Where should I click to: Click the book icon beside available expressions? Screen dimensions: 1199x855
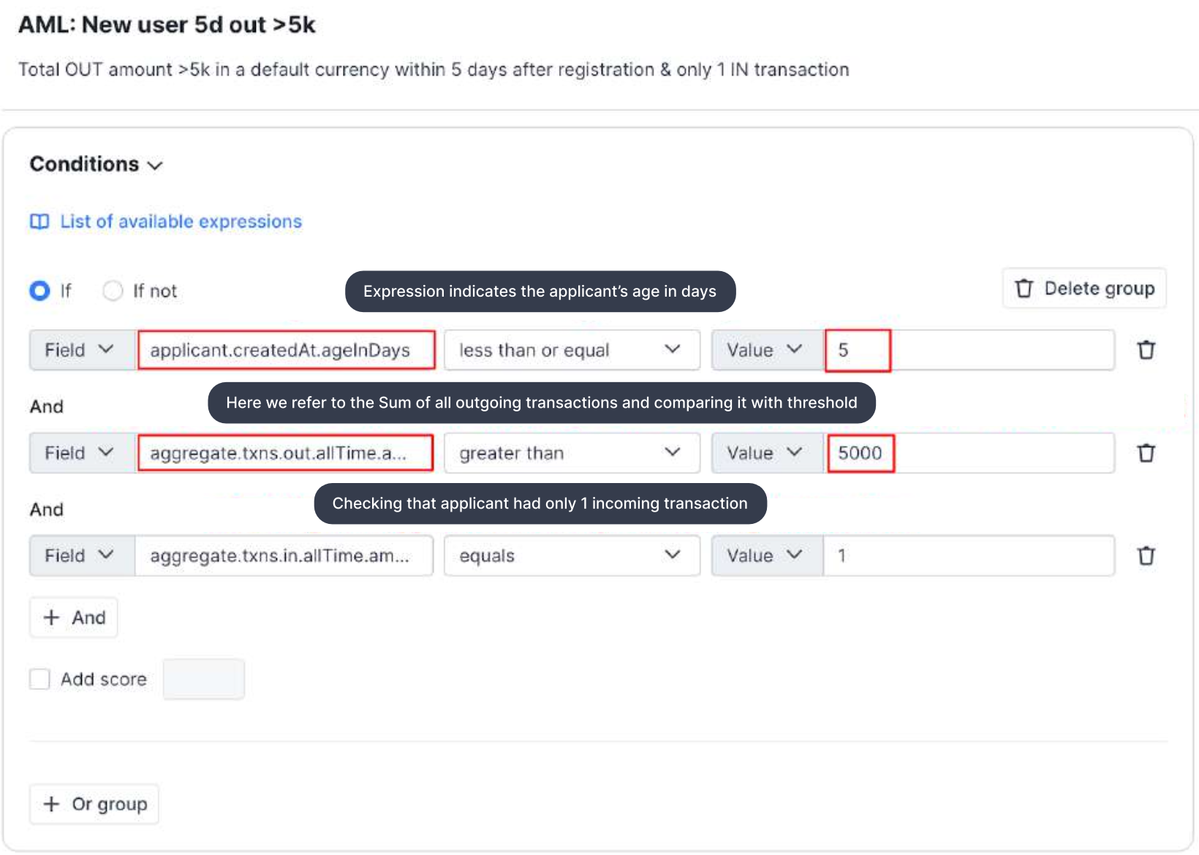[x=39, y=221]
